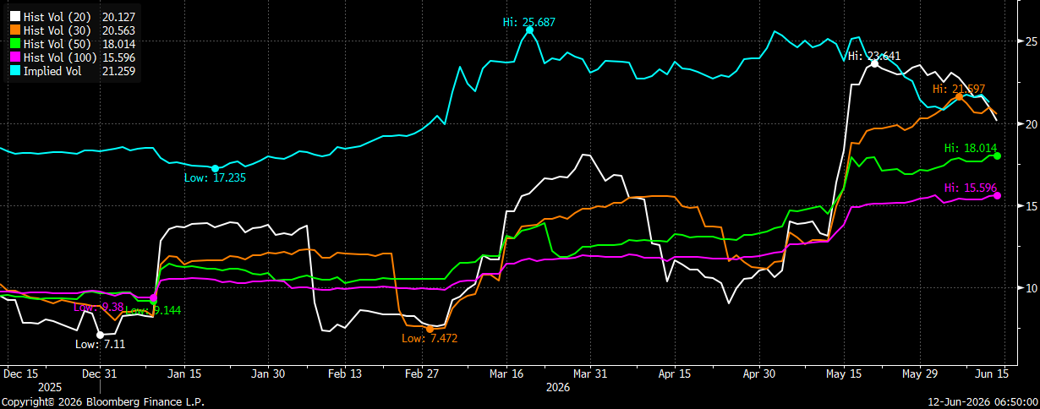Viewport: 1040px width, 409px height.
Task: Click the cyan Low: 17.235 marker dot
Action: 215,168
